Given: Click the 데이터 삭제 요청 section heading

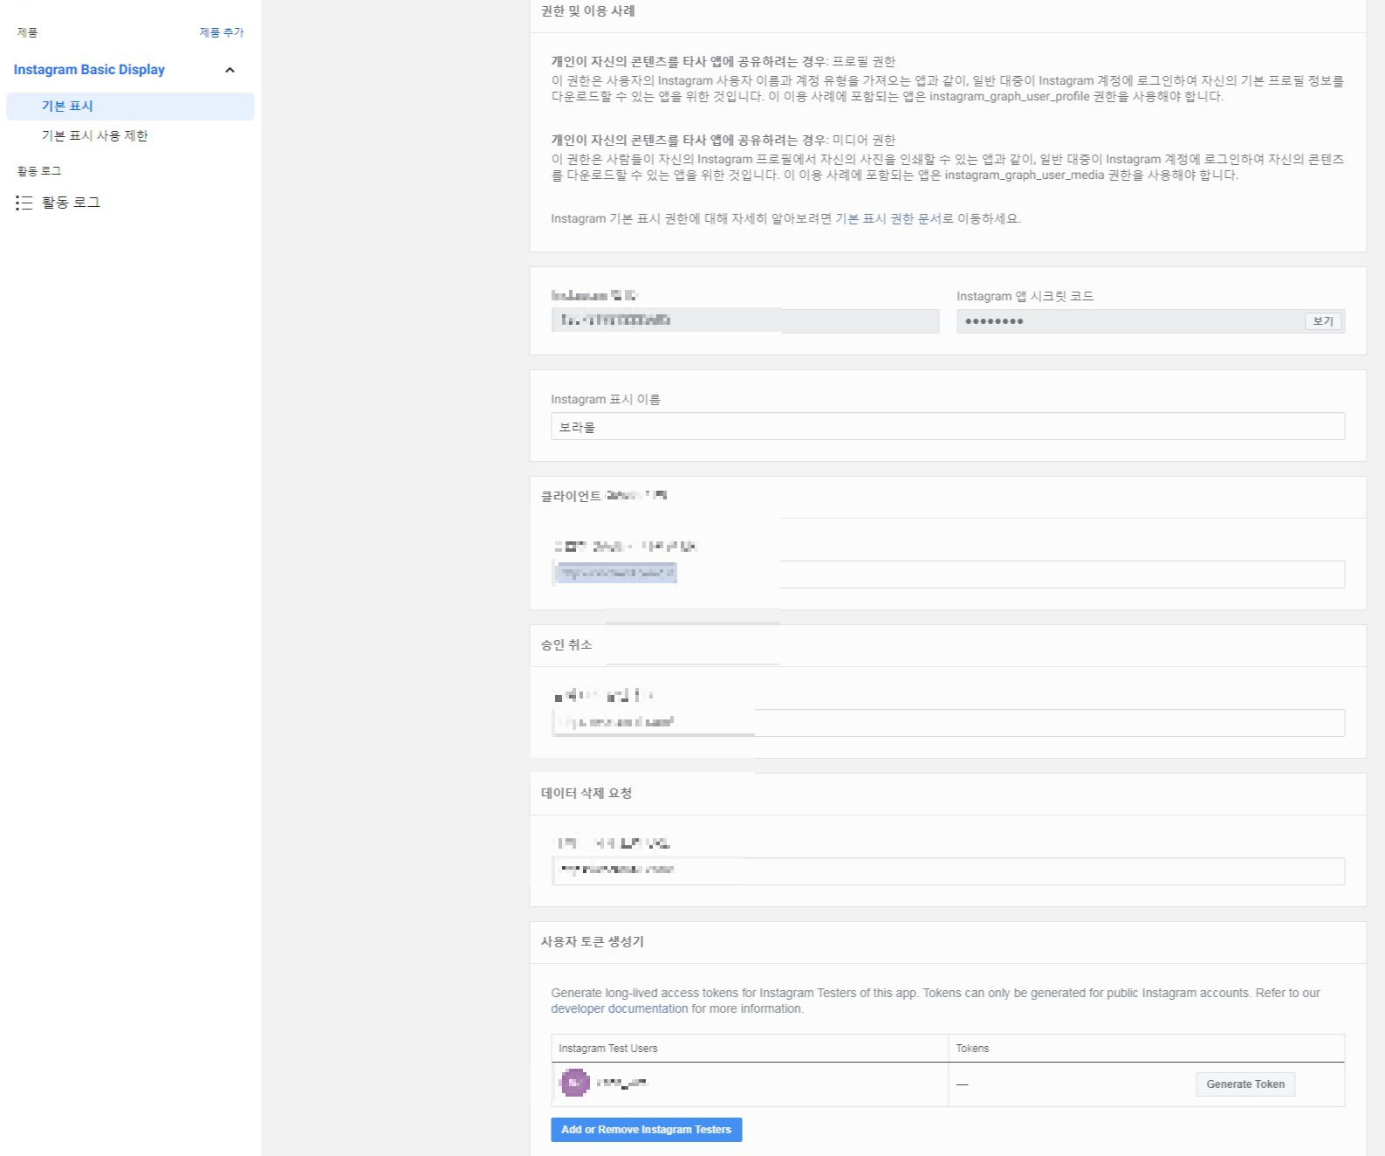Looking at the screenshot, I should click(586, 793).
